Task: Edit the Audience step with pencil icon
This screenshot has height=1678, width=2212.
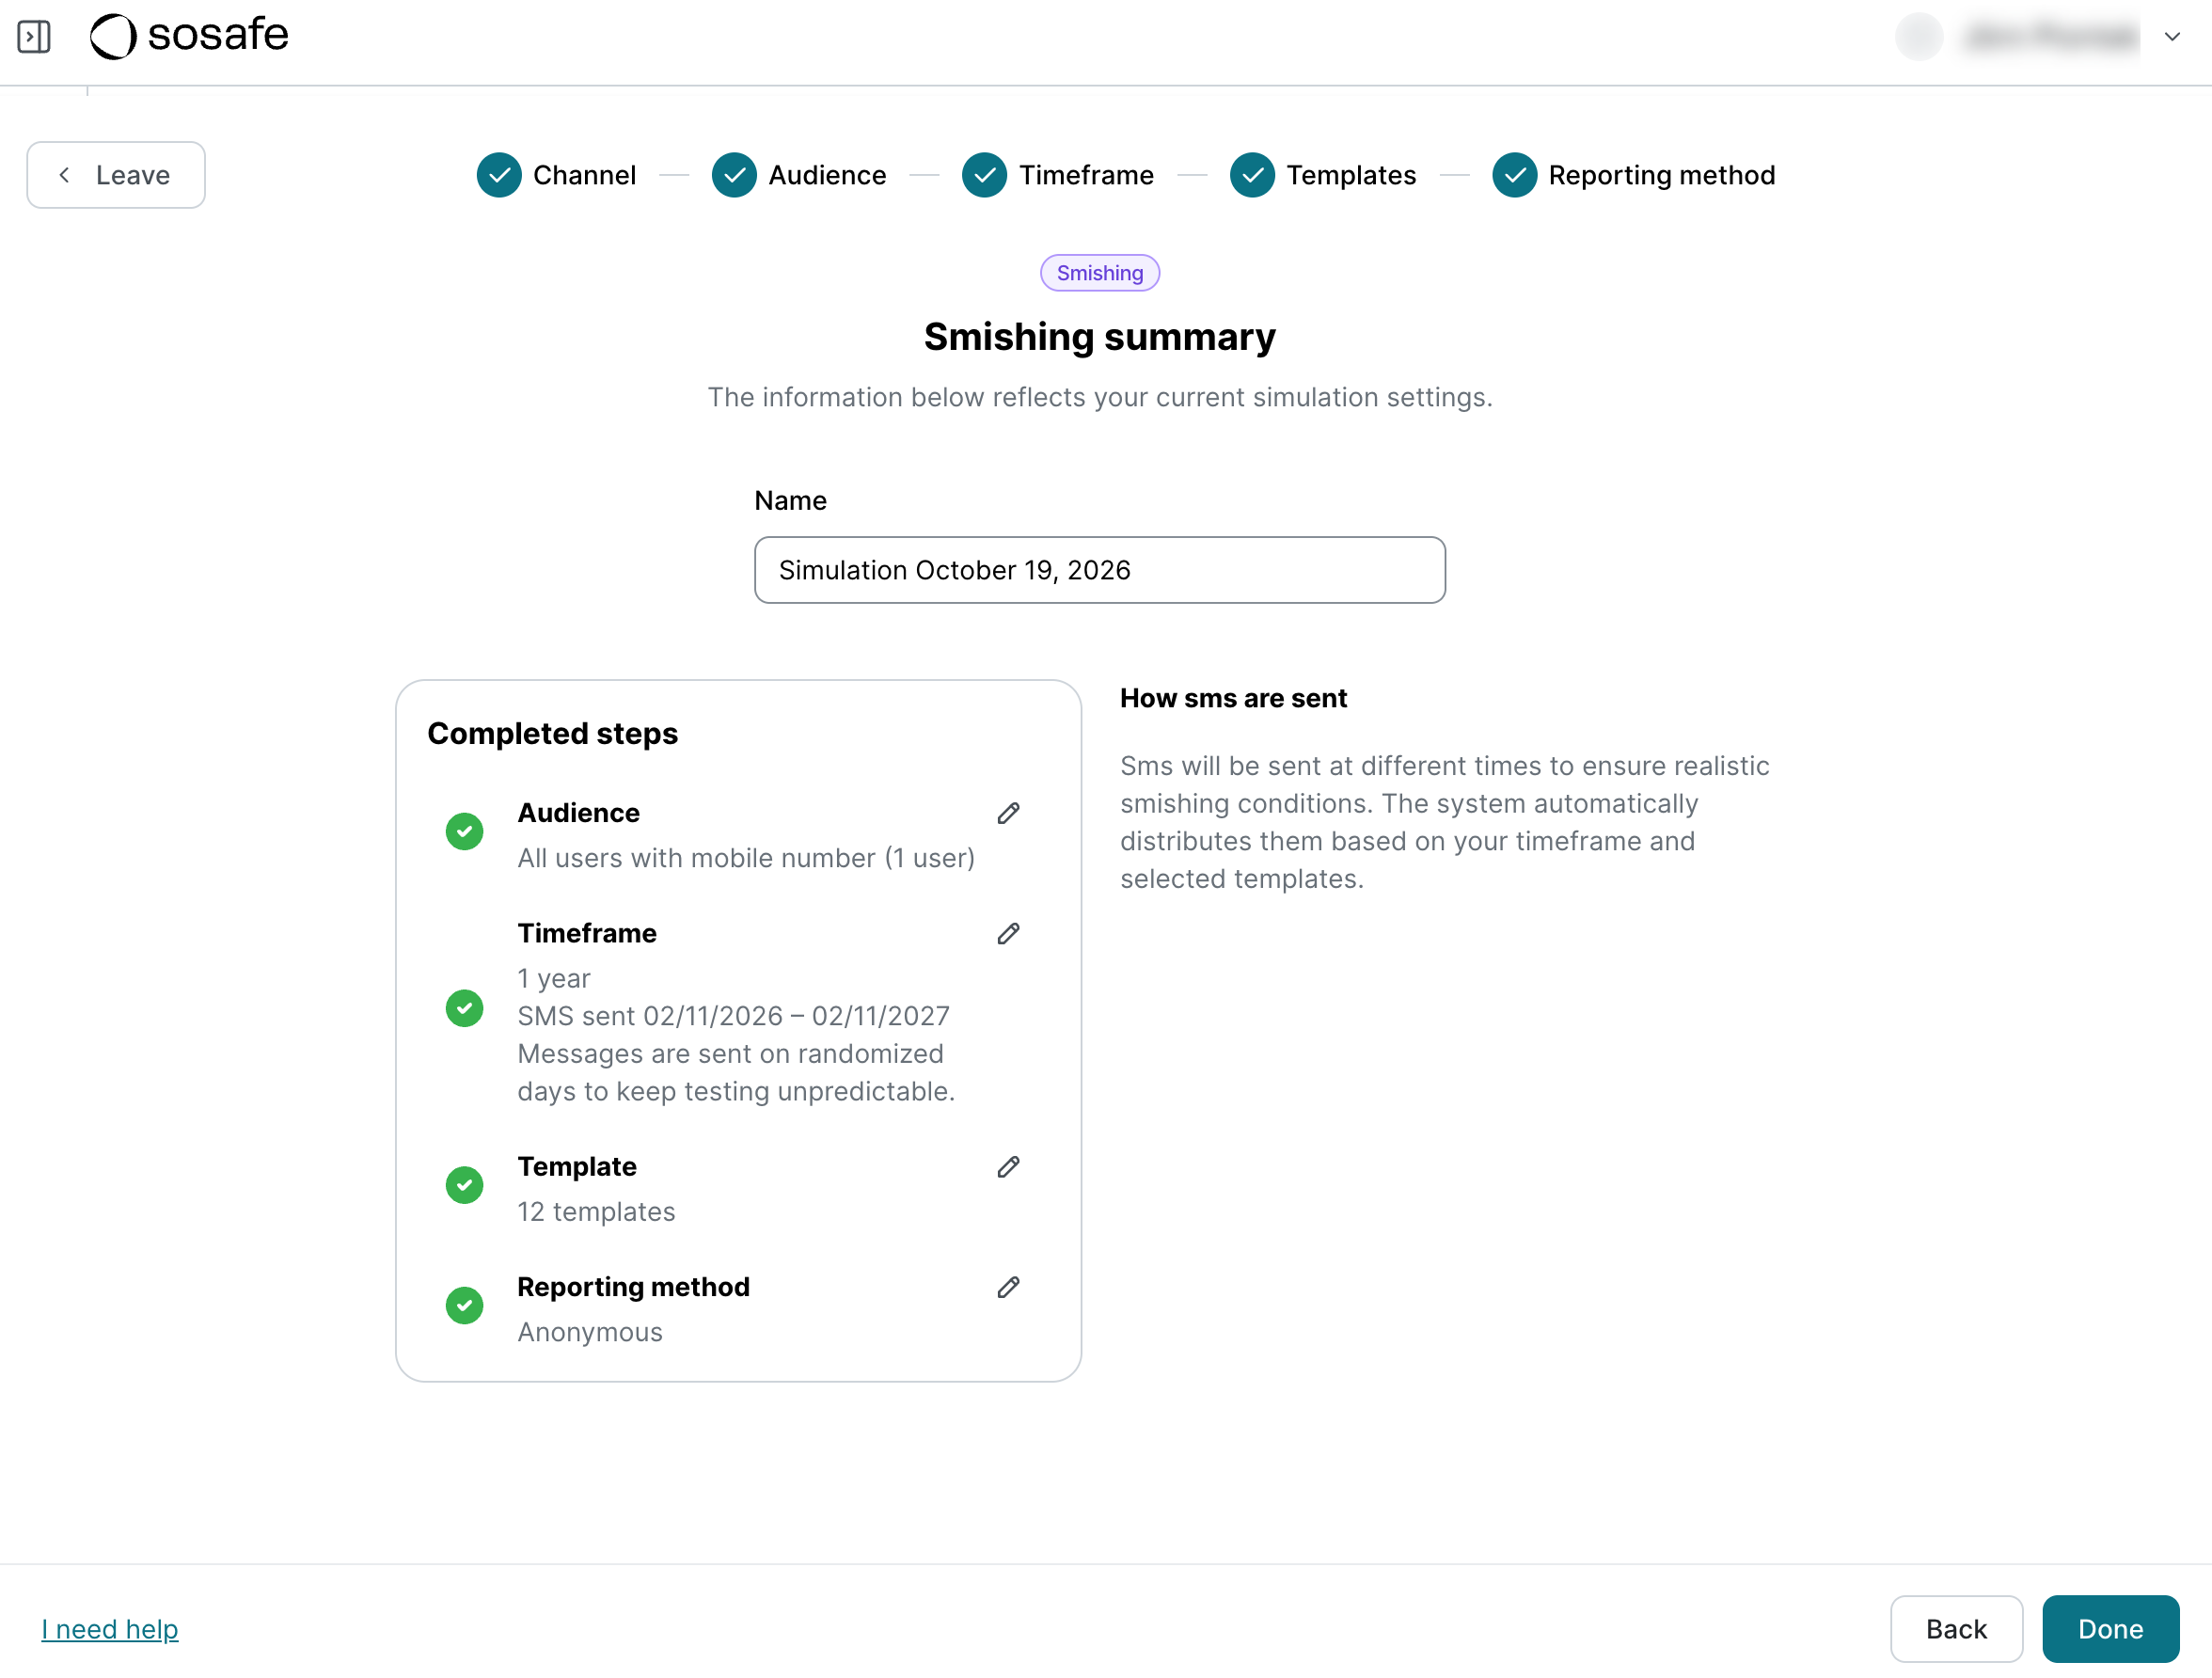Action: pyautogui.click(x=1008, y=813)
